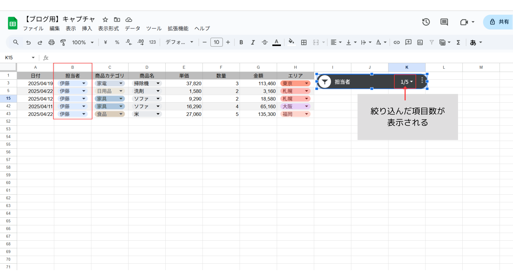Open the 拡張機能 menu
The width and height of the screenshot is (513, 280).
178,29
